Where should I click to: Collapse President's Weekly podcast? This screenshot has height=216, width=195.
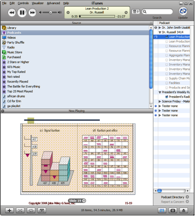(x=160, y=92)
